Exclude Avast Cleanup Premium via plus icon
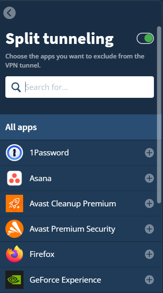This screenshot has width=163, height=293. point(149,203)
